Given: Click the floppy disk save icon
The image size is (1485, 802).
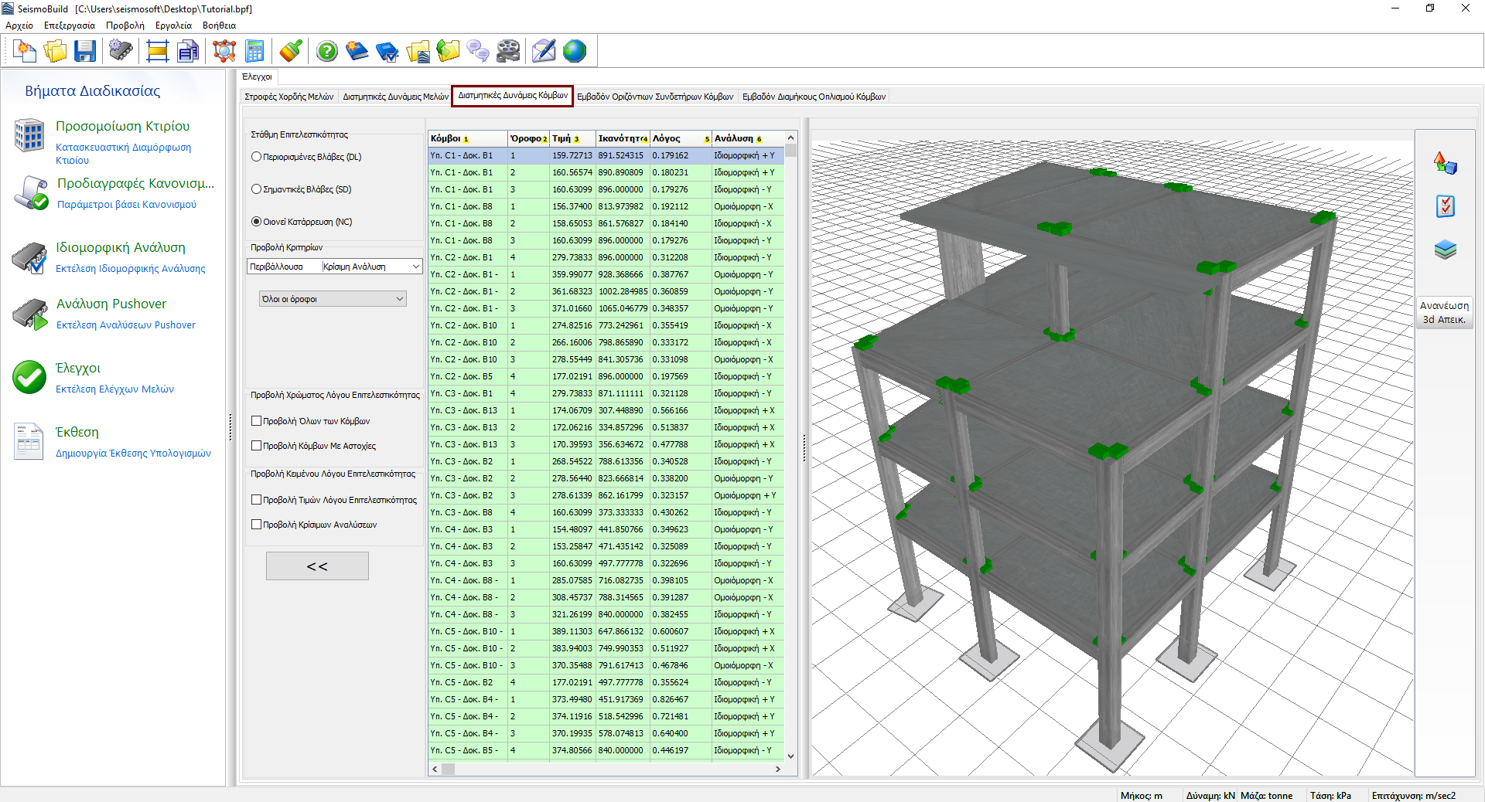Looking at the screenshot, I should click(85, 52).
